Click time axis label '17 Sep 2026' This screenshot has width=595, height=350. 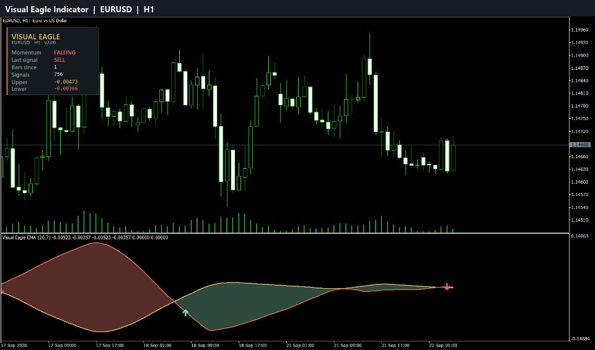[x=14, y=346]
